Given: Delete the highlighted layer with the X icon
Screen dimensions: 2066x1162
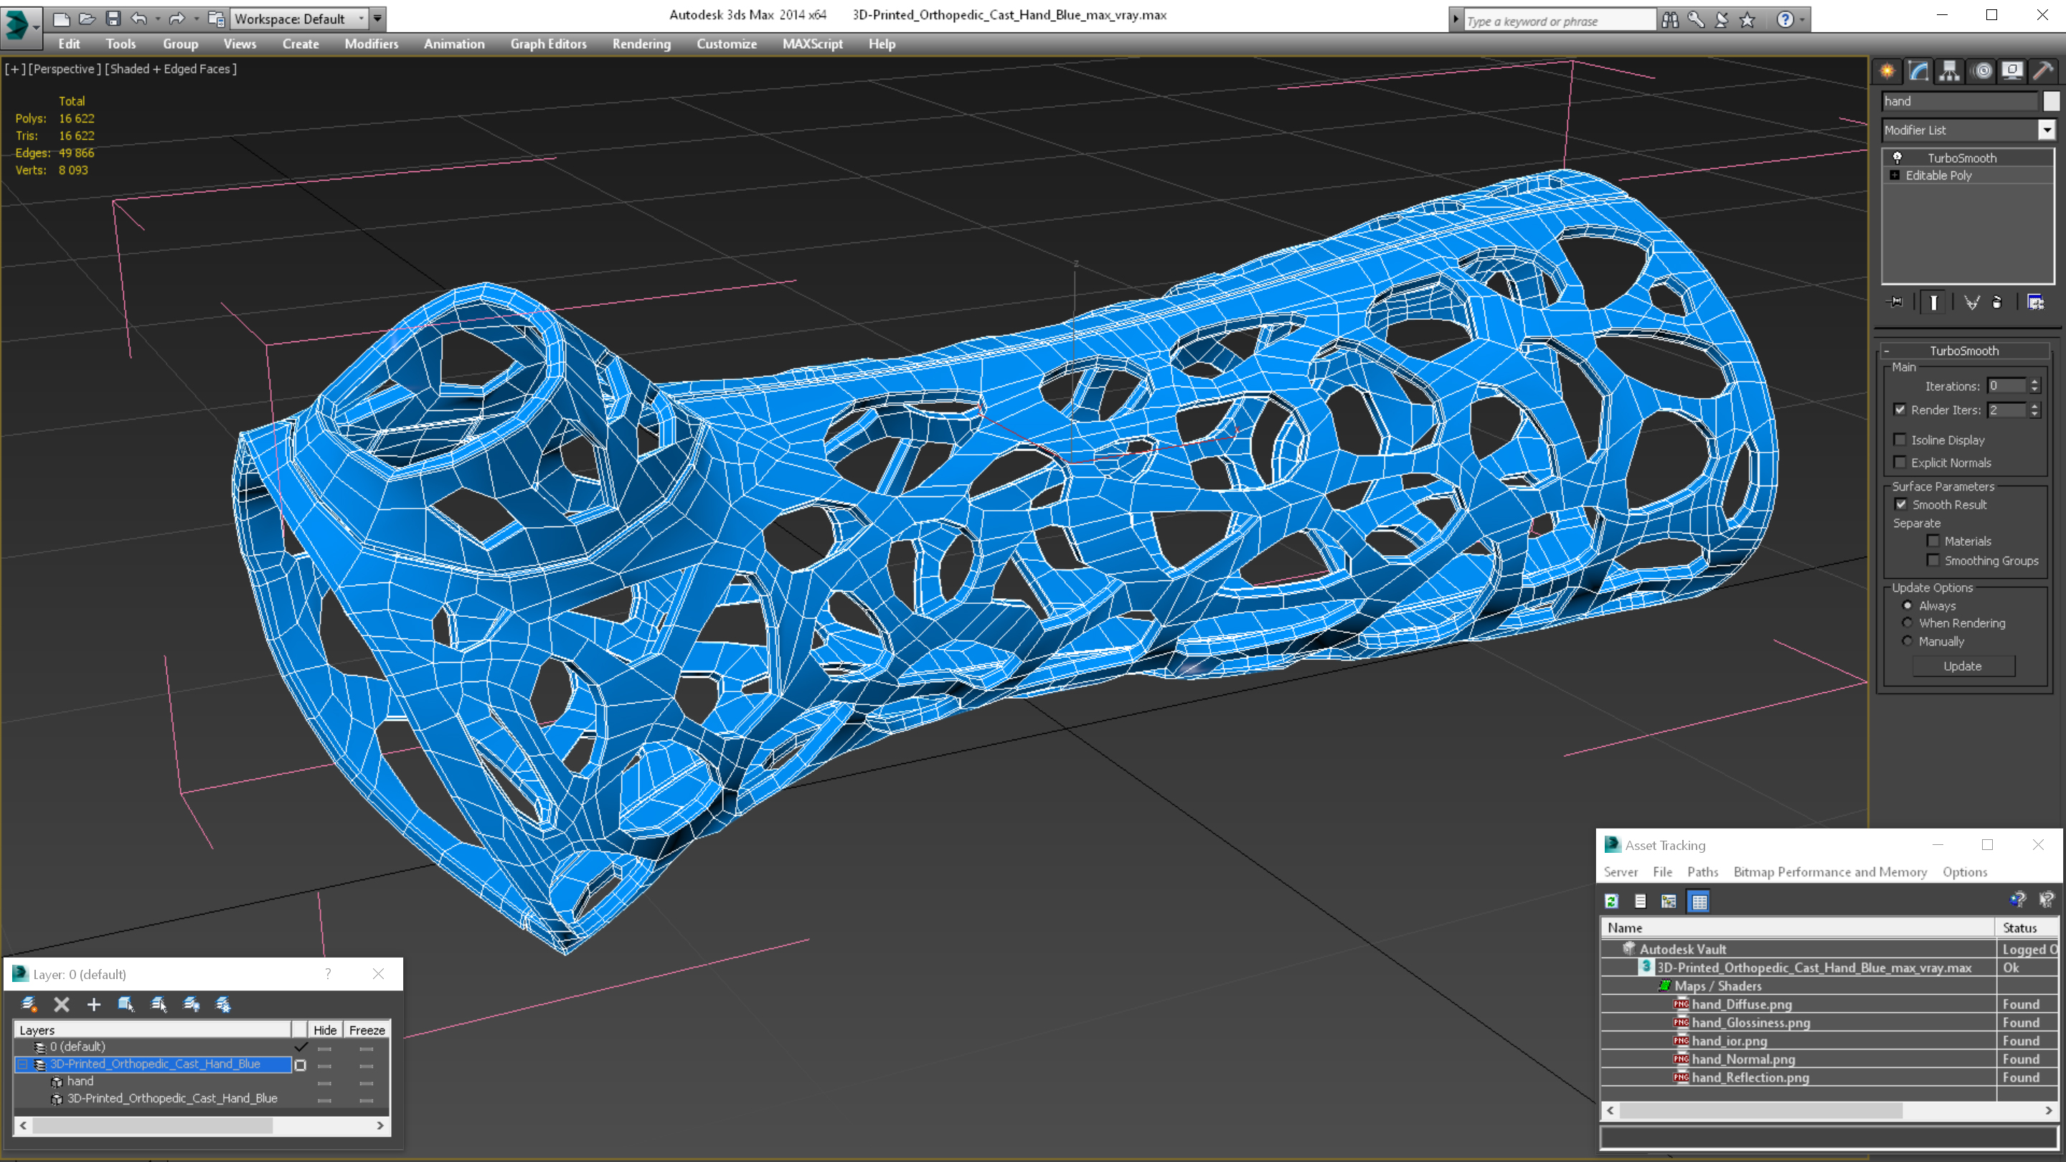Looking at the screenshot, I should [62, 1004].
